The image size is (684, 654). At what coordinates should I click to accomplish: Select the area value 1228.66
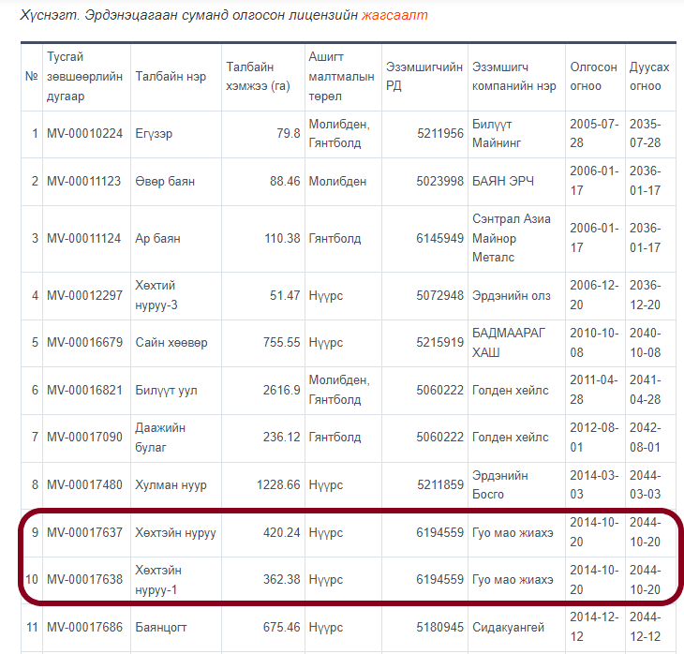tap(278, 484)
